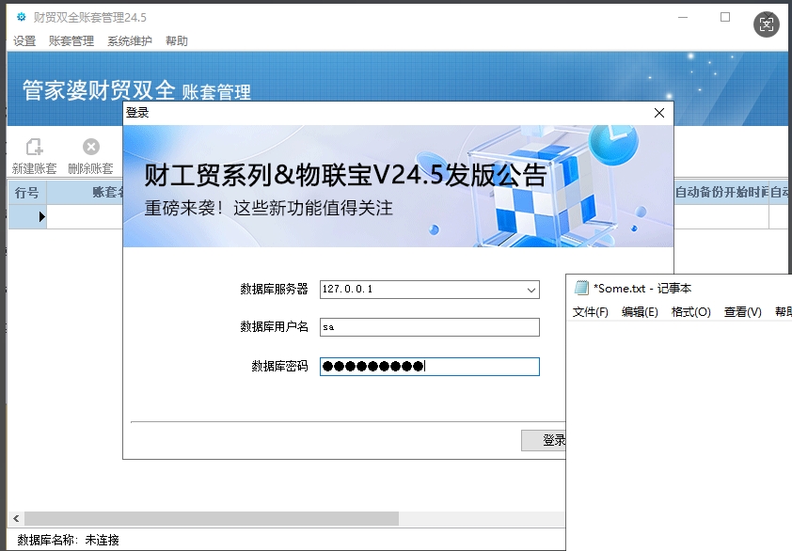Open Notepad 文件(F) menu

point(590,312)
